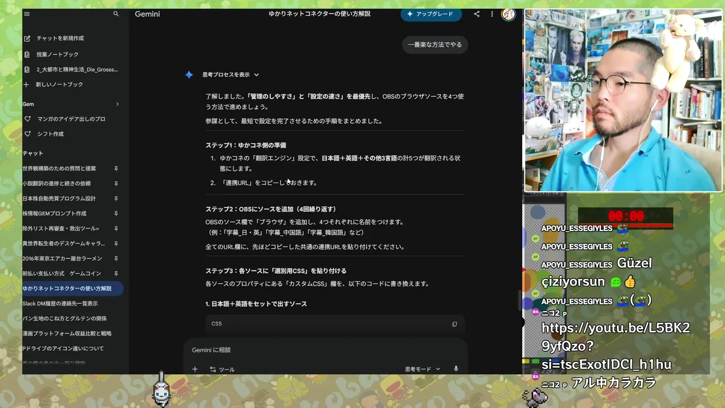
Task: Click the pin icon on 日本株自動売買プログラム設計
Action: click(116, 198)
